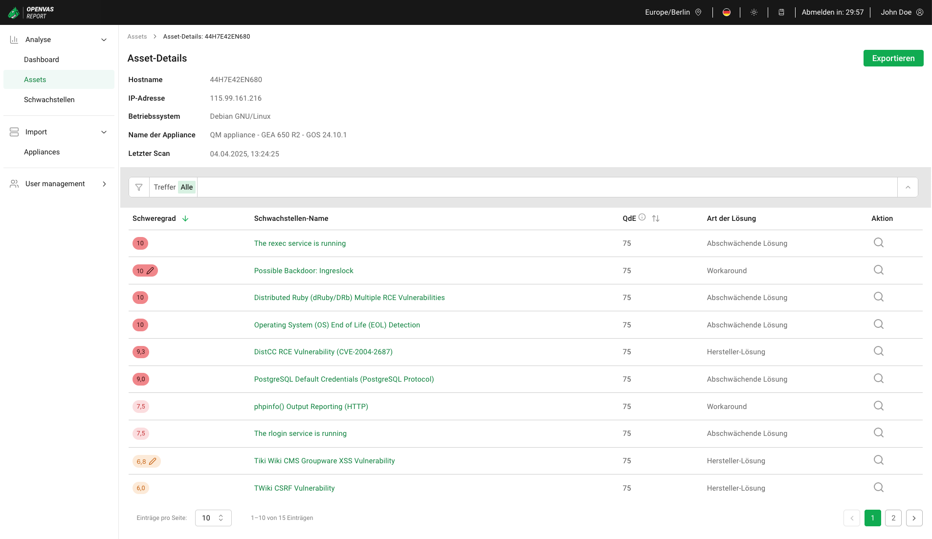The height and width of the screenshot is (539, 932).
Task: Click the Schwachstellen-Name column header
Action: coord(291,218)
